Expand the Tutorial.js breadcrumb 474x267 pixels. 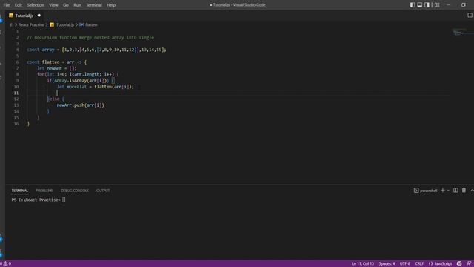(x=65, y=24)
